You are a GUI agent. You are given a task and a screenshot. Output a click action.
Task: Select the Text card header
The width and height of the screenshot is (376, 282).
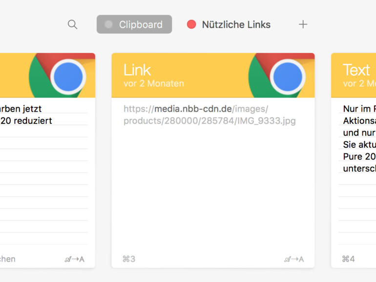[x=354, y=75]
